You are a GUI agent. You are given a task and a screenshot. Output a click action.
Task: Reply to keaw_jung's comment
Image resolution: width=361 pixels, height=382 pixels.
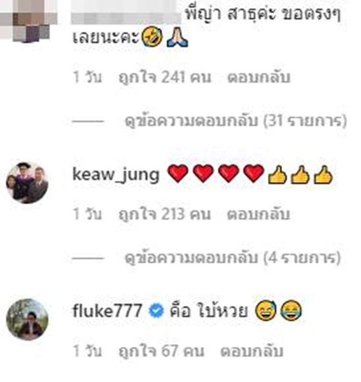click(x=258, y=214)
